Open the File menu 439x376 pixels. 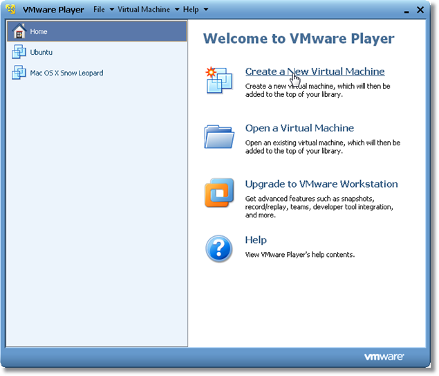click(99, 10)
